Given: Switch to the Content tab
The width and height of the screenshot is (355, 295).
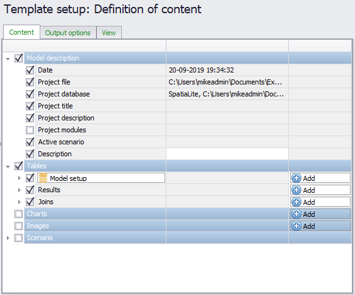Looking at the screenshot, I should pyautogui.click(x=21, y=32).
